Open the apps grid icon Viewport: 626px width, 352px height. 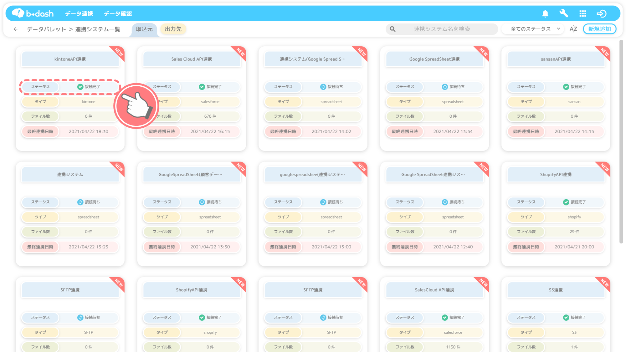point(583,13)
